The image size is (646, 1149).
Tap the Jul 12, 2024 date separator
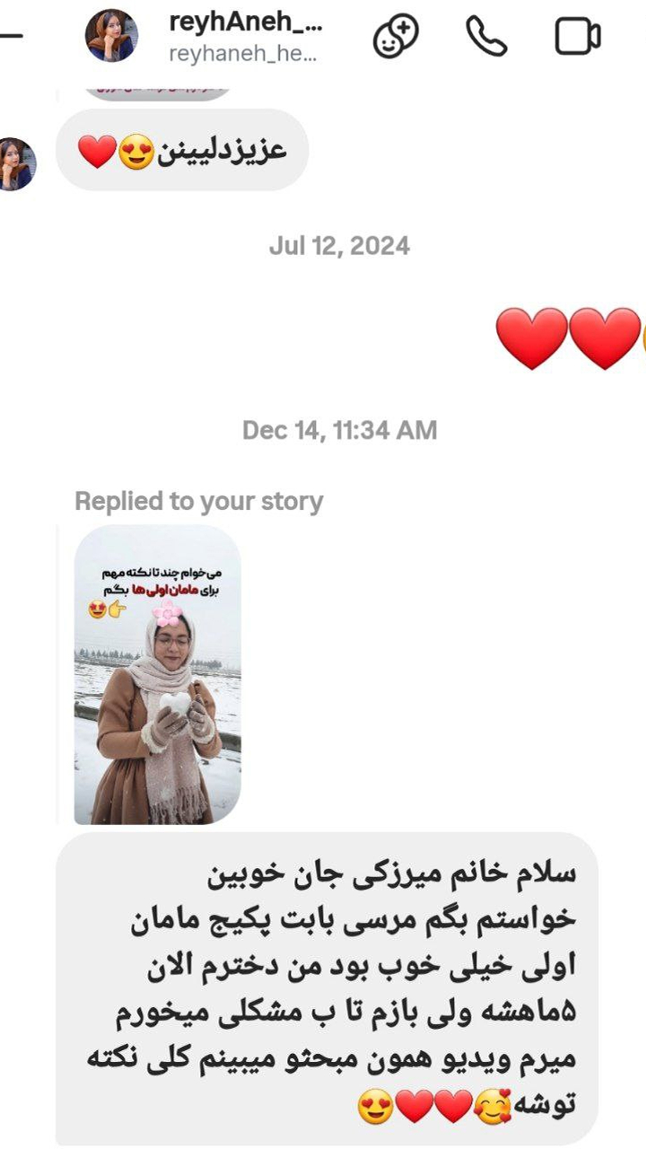pos(339,246)
